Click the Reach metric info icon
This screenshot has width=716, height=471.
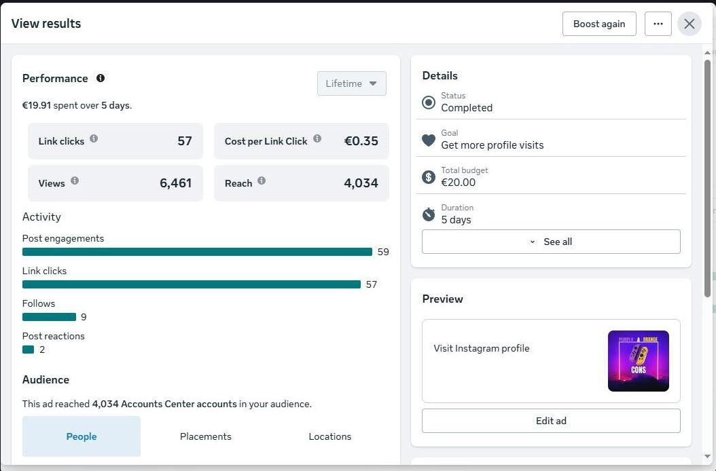coord(262,181)
